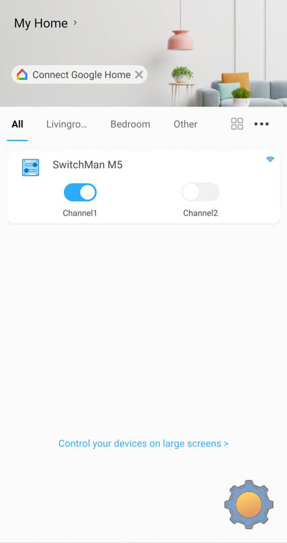Switch to grid layout view icon
The height and width of the screenshot is (543, 287).
(237, 124)
